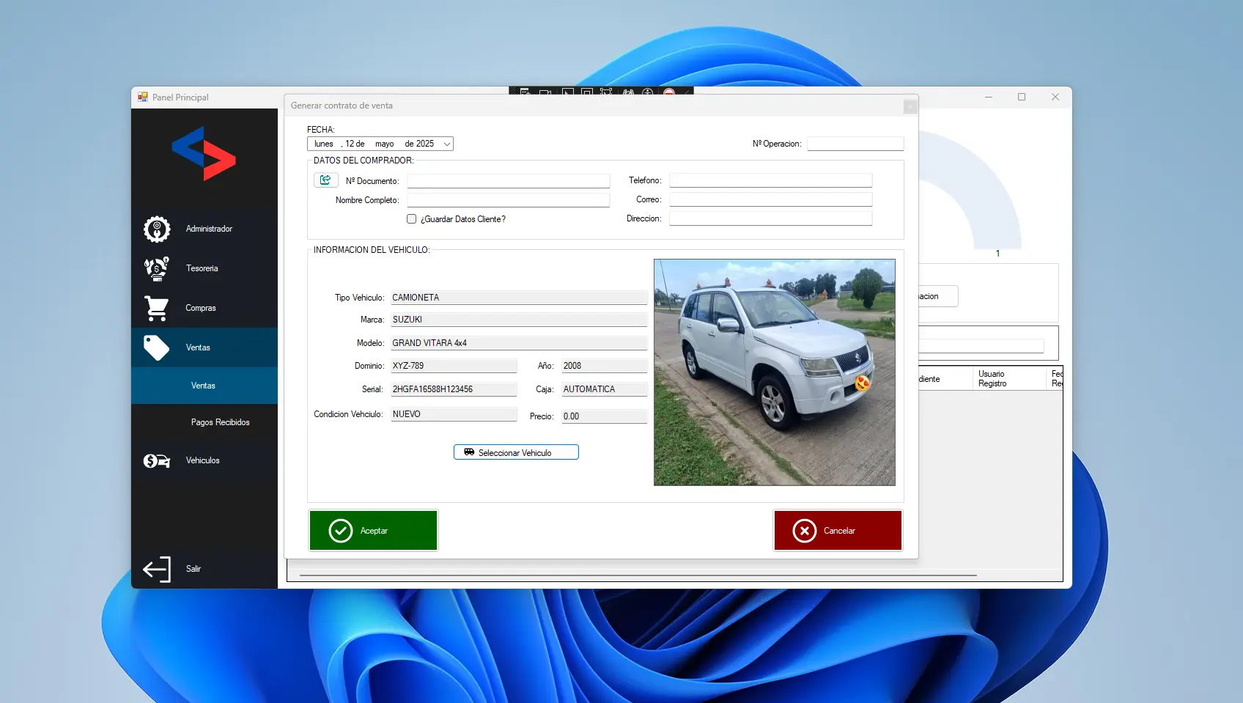The image size is (1243, 703).
Task: Click the horizontal scrollbar under the dialog
Action: (638, 575)
